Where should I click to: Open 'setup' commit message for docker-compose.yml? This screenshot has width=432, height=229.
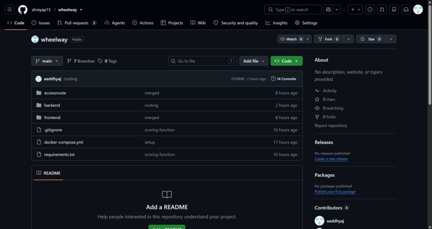pos(150,142)
